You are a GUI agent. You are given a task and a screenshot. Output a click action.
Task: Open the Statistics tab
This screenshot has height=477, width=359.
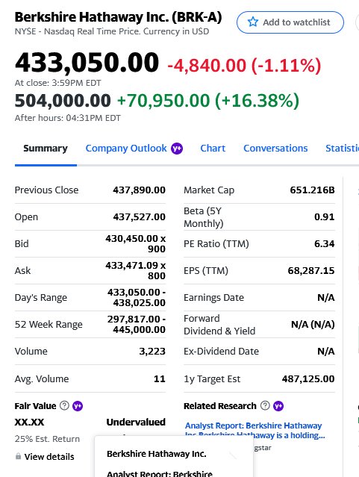coord(342,149)
